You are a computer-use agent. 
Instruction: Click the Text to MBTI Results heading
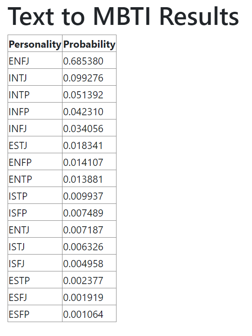click(x=123, y=17)
